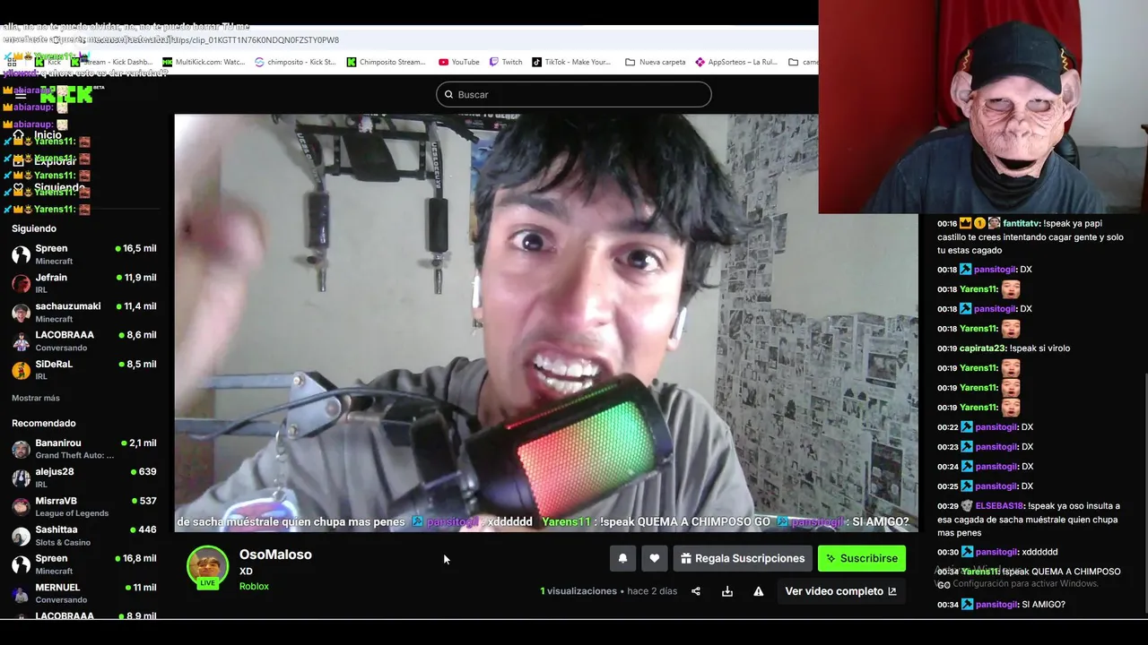
Task: Download the clip with download icon
Action: coord(727,591)
